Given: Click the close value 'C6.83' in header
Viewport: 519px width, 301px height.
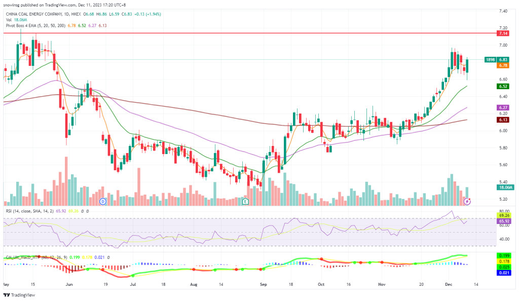Looking at the screenshot, I should (127, 14).
